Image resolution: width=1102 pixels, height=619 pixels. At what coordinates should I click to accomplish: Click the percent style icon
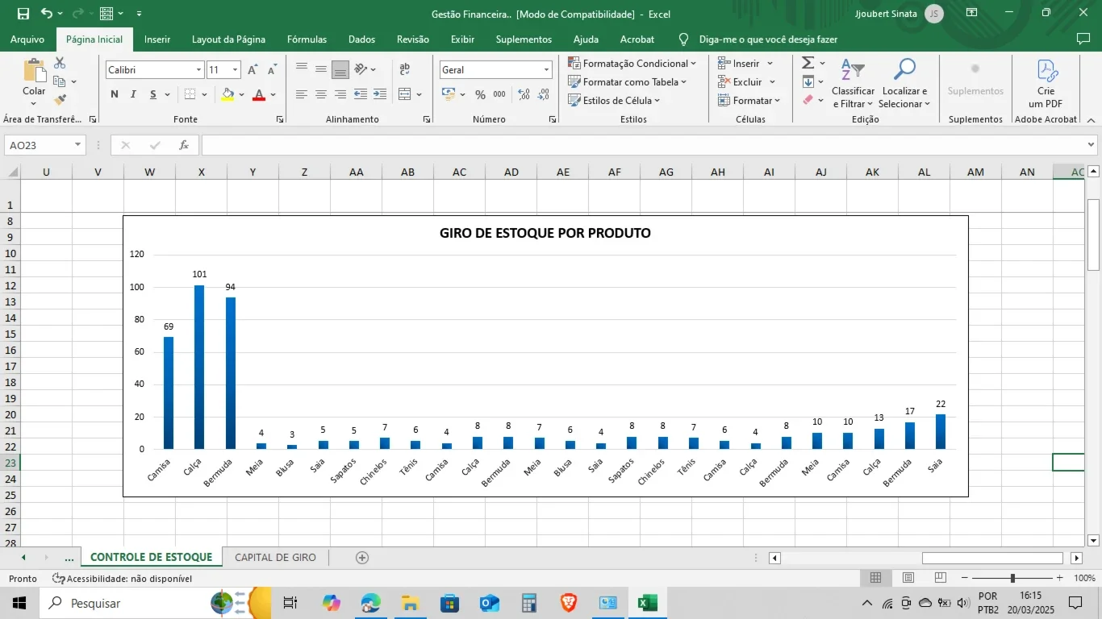(x=480, y=94)
